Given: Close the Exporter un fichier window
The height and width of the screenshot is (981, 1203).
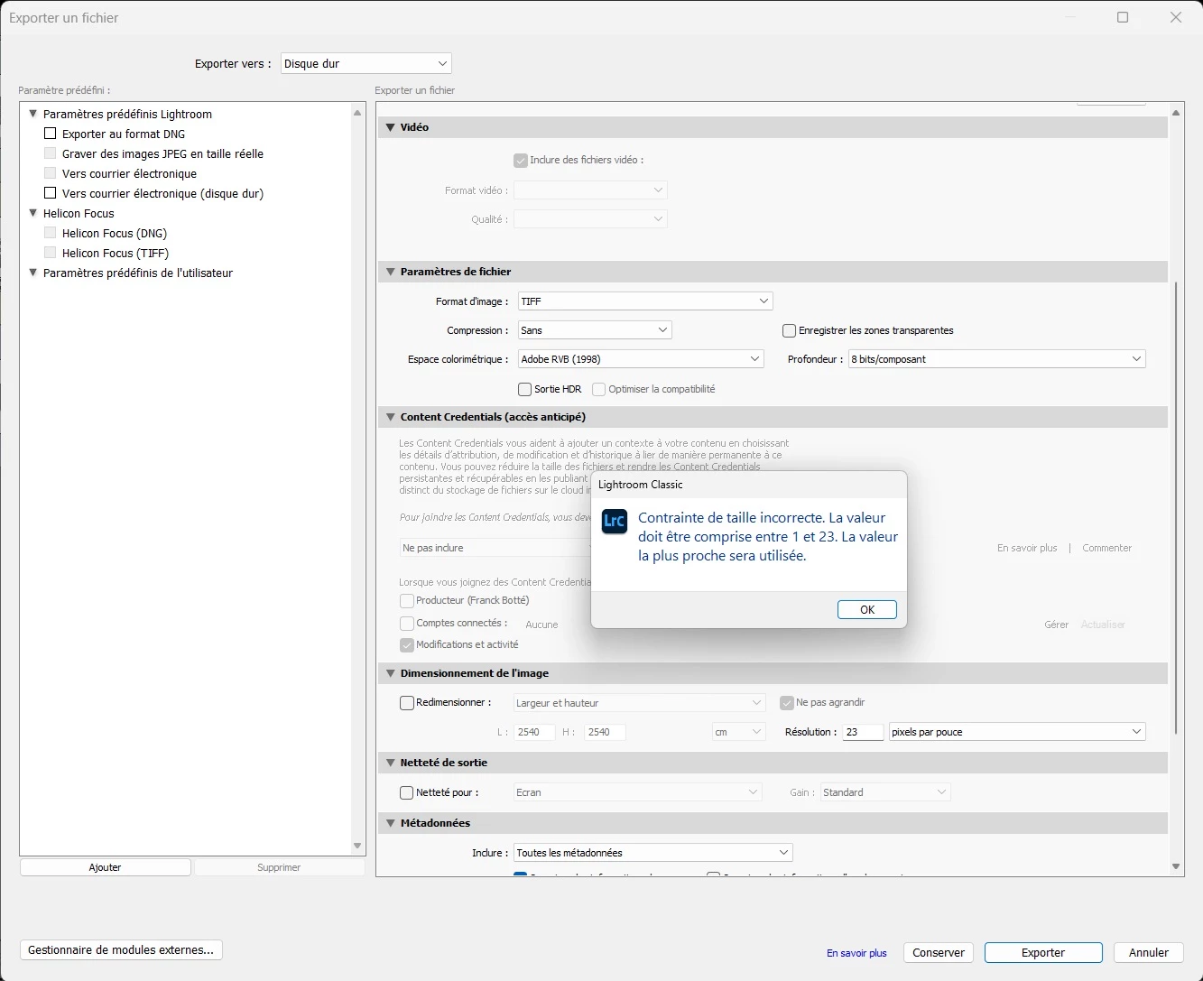Looking at the screenshot, I should click(1176, 17).
